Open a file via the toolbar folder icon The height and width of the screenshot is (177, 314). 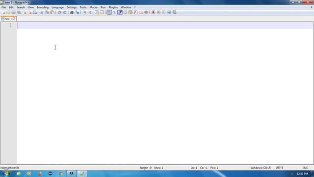coord(8,12)
